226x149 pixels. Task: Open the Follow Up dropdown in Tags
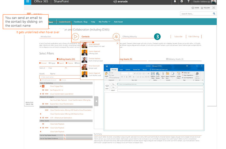tap(186, 73)
